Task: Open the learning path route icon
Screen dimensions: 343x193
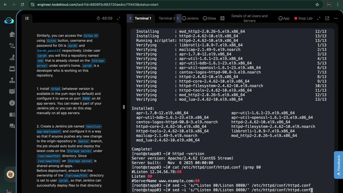Action: point(12,46)
